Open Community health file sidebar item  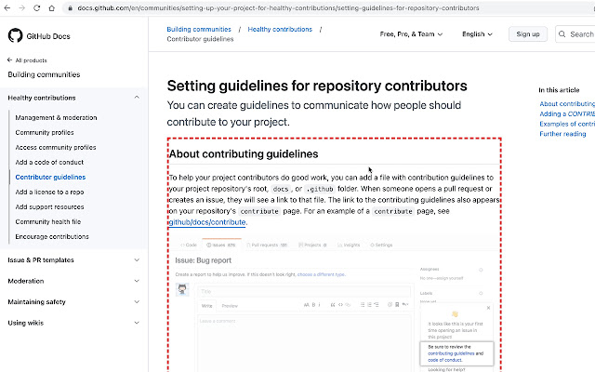pyautogui.click(x=47, y=221)
